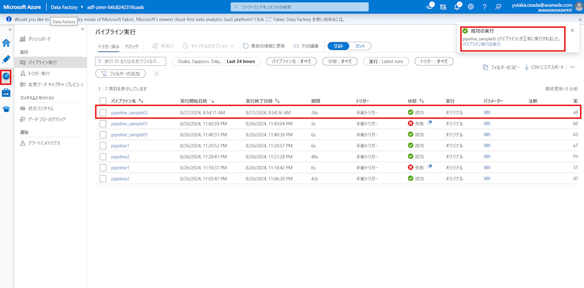Open 列の編集 column editor
This screenshot has height=288, width=584.
(306, 46)
